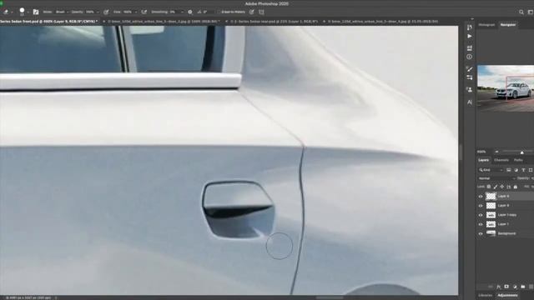
Task: Expand the collapsed panel strip arrows
Action: (x=472, y=19)
